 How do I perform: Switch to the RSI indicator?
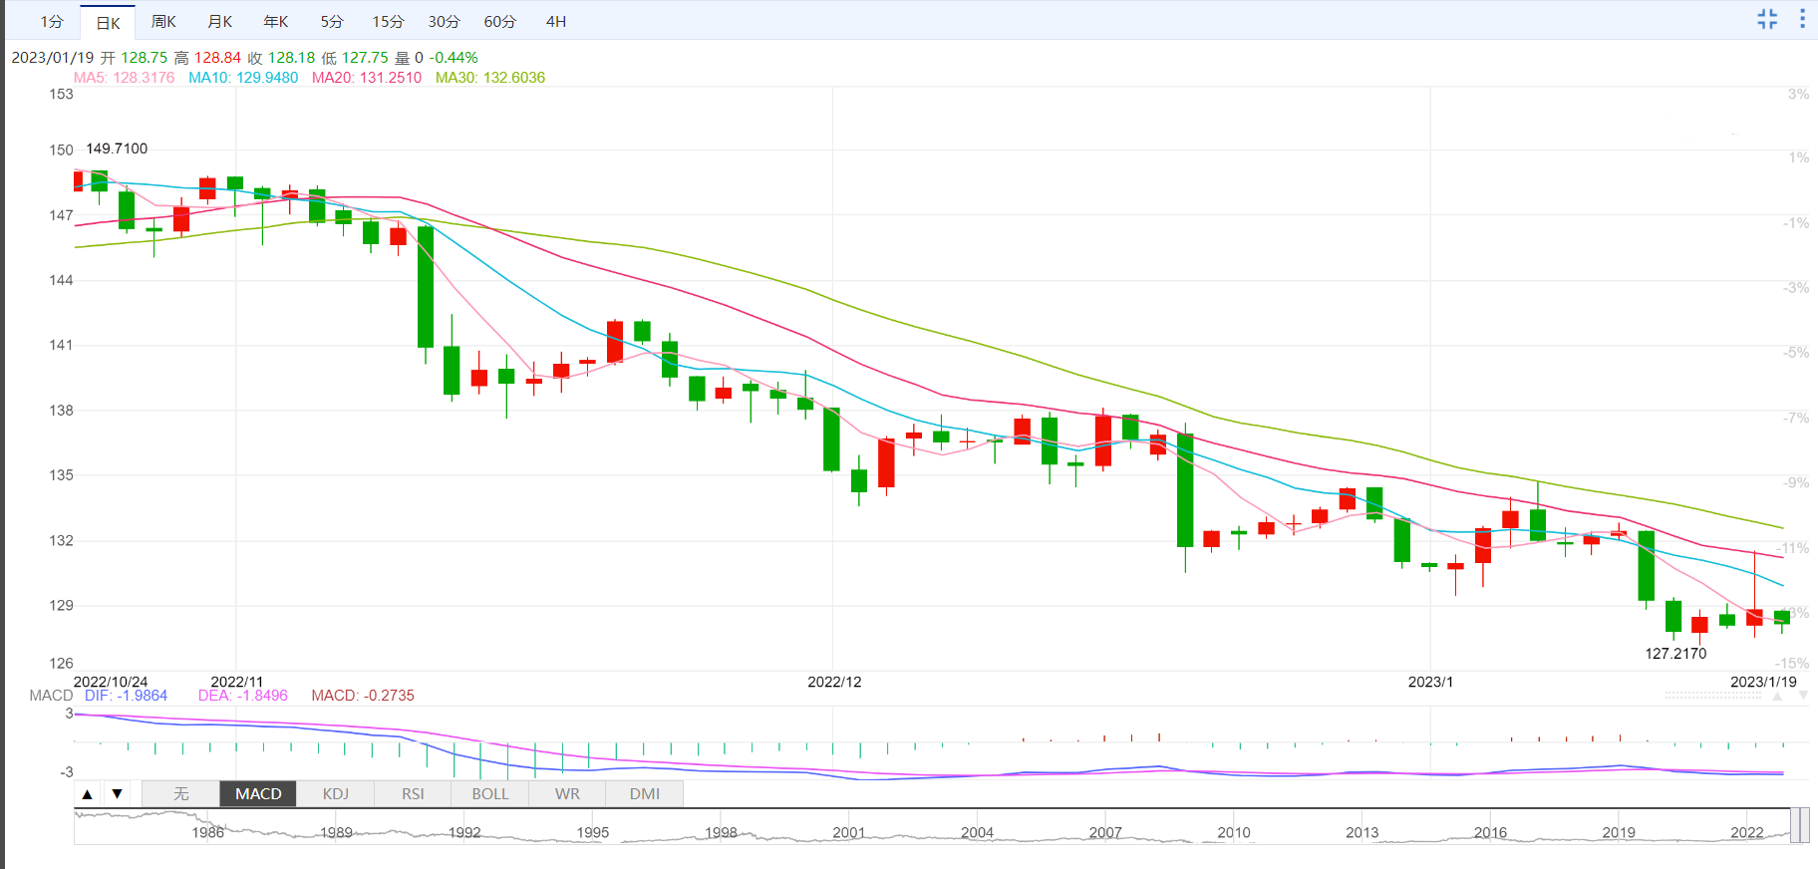click(413, 794)
